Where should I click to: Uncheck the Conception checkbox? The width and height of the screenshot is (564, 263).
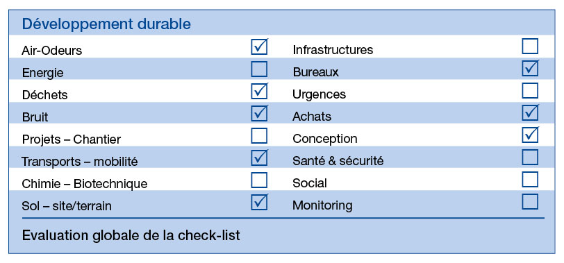[530, 135]
